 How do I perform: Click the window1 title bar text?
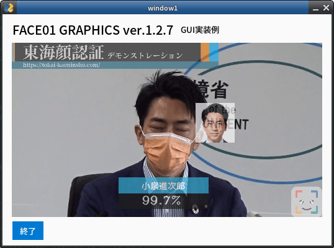click(x=163, y=8)
